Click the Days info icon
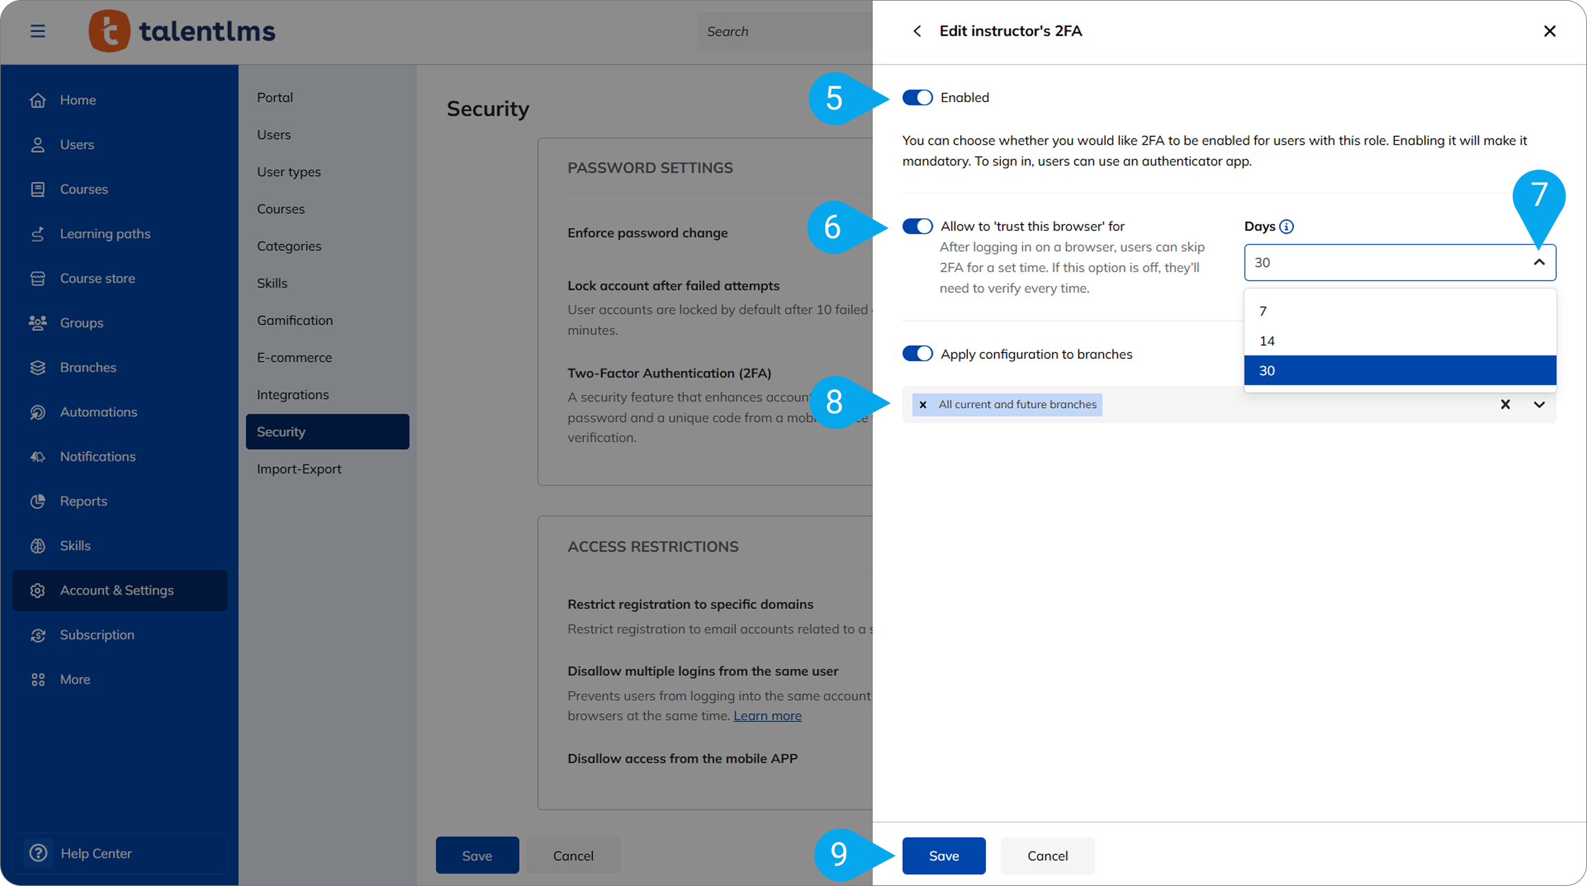This screenshot has width=1587, height=886. tap(1286, 227)
